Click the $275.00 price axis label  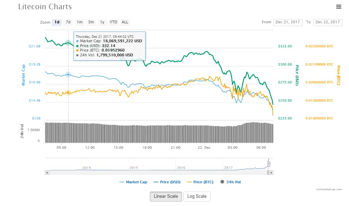[285, 82]
